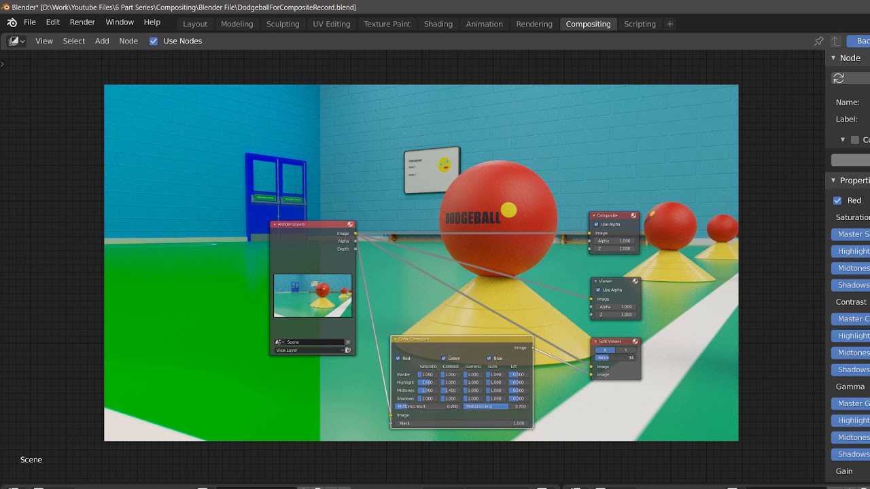Click the Color Correction Image output socket

pos(532,348)
